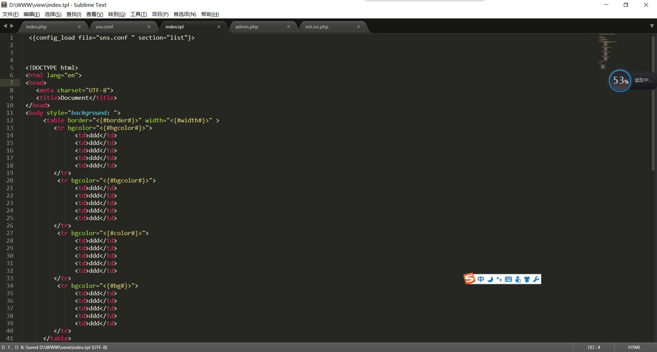
Task: Click the bgcolor="<{#color#}>" row line
Action: pyautogui.click(x=103, y=233)
